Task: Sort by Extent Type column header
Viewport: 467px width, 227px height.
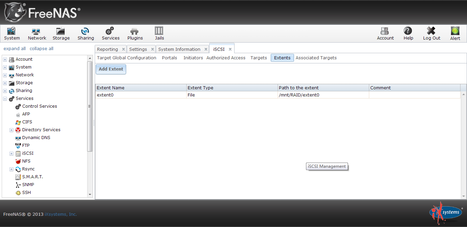Action: click(x=232, y=88)
